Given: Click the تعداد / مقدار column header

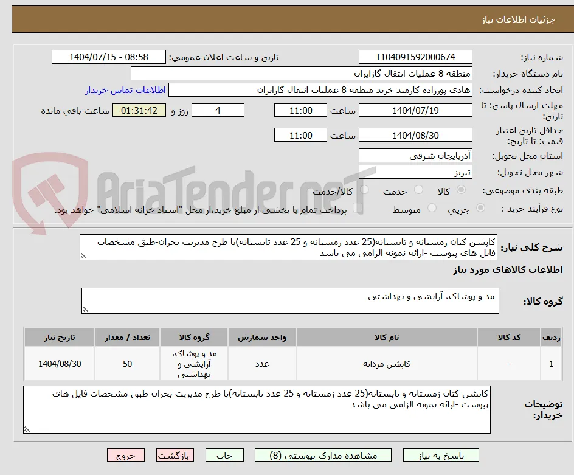Looking at the screenshot, I should pos(128,338).
